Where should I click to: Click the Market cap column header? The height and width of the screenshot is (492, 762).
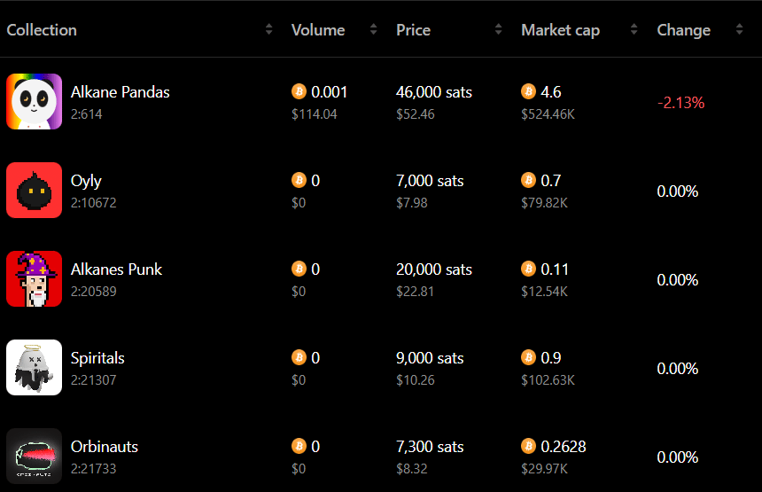pos(560,30)
